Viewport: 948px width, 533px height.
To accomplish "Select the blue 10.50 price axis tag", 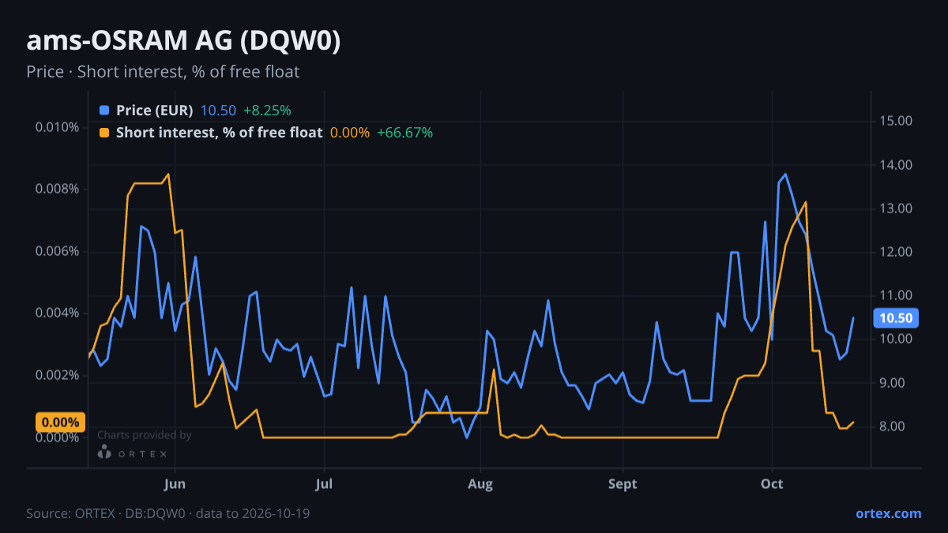I will [896, 318].
